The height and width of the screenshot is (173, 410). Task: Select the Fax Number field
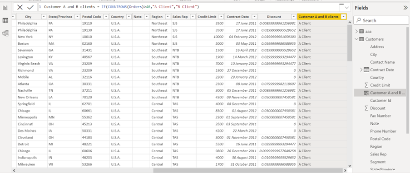[380, 116]
